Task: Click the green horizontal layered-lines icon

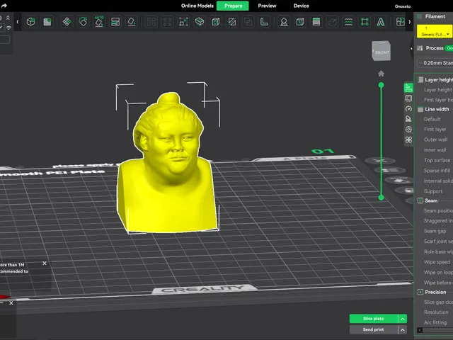Action: click(316, 22)
